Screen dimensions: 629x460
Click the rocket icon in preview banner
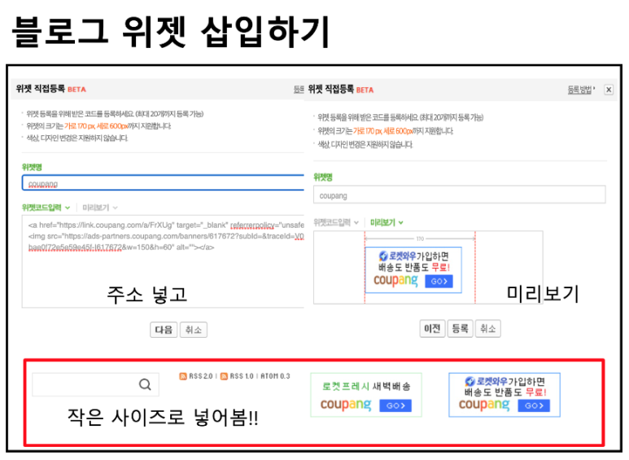pos(383,256)
